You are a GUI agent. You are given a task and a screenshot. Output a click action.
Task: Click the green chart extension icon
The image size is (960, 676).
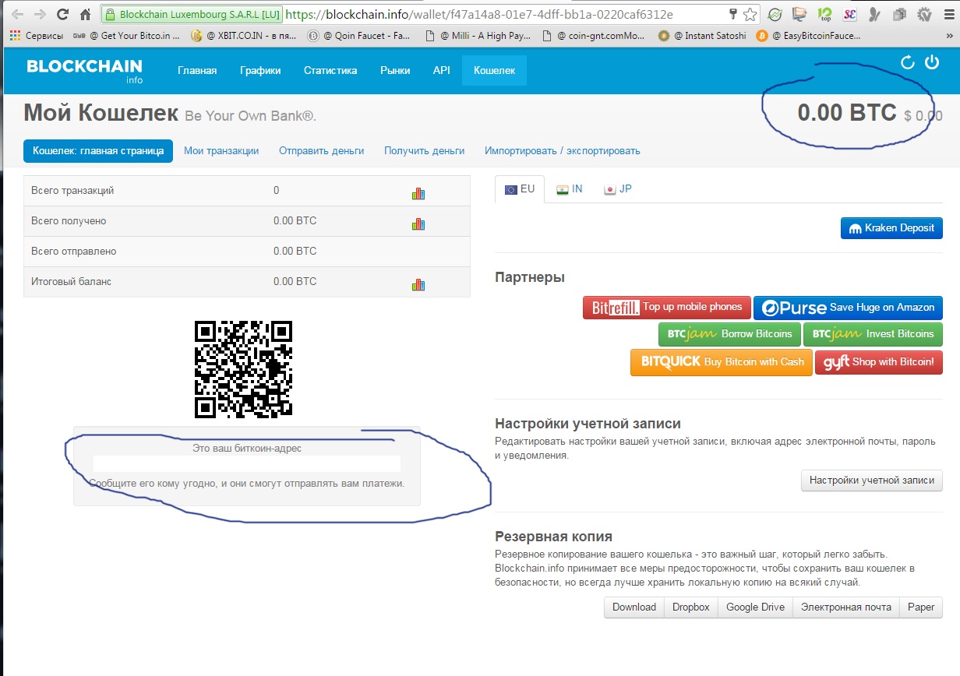[775, 14]
